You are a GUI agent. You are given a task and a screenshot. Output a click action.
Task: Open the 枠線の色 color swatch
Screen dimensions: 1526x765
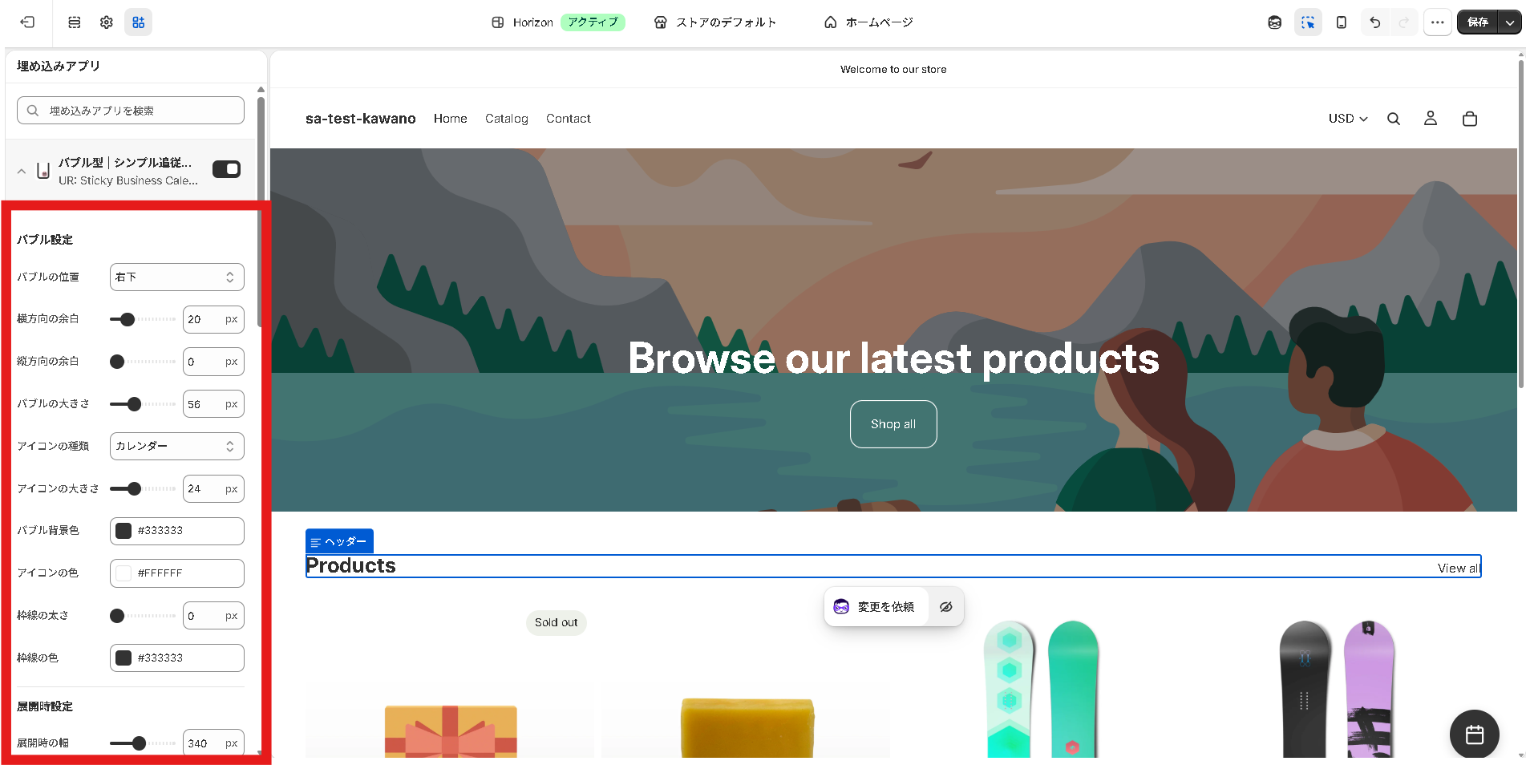pyautogui.click(x=123, y=658)
